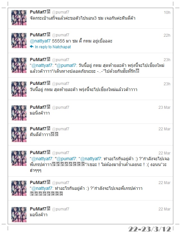Open the 23 Mar tweet timestamp

[x=164, y=107]
